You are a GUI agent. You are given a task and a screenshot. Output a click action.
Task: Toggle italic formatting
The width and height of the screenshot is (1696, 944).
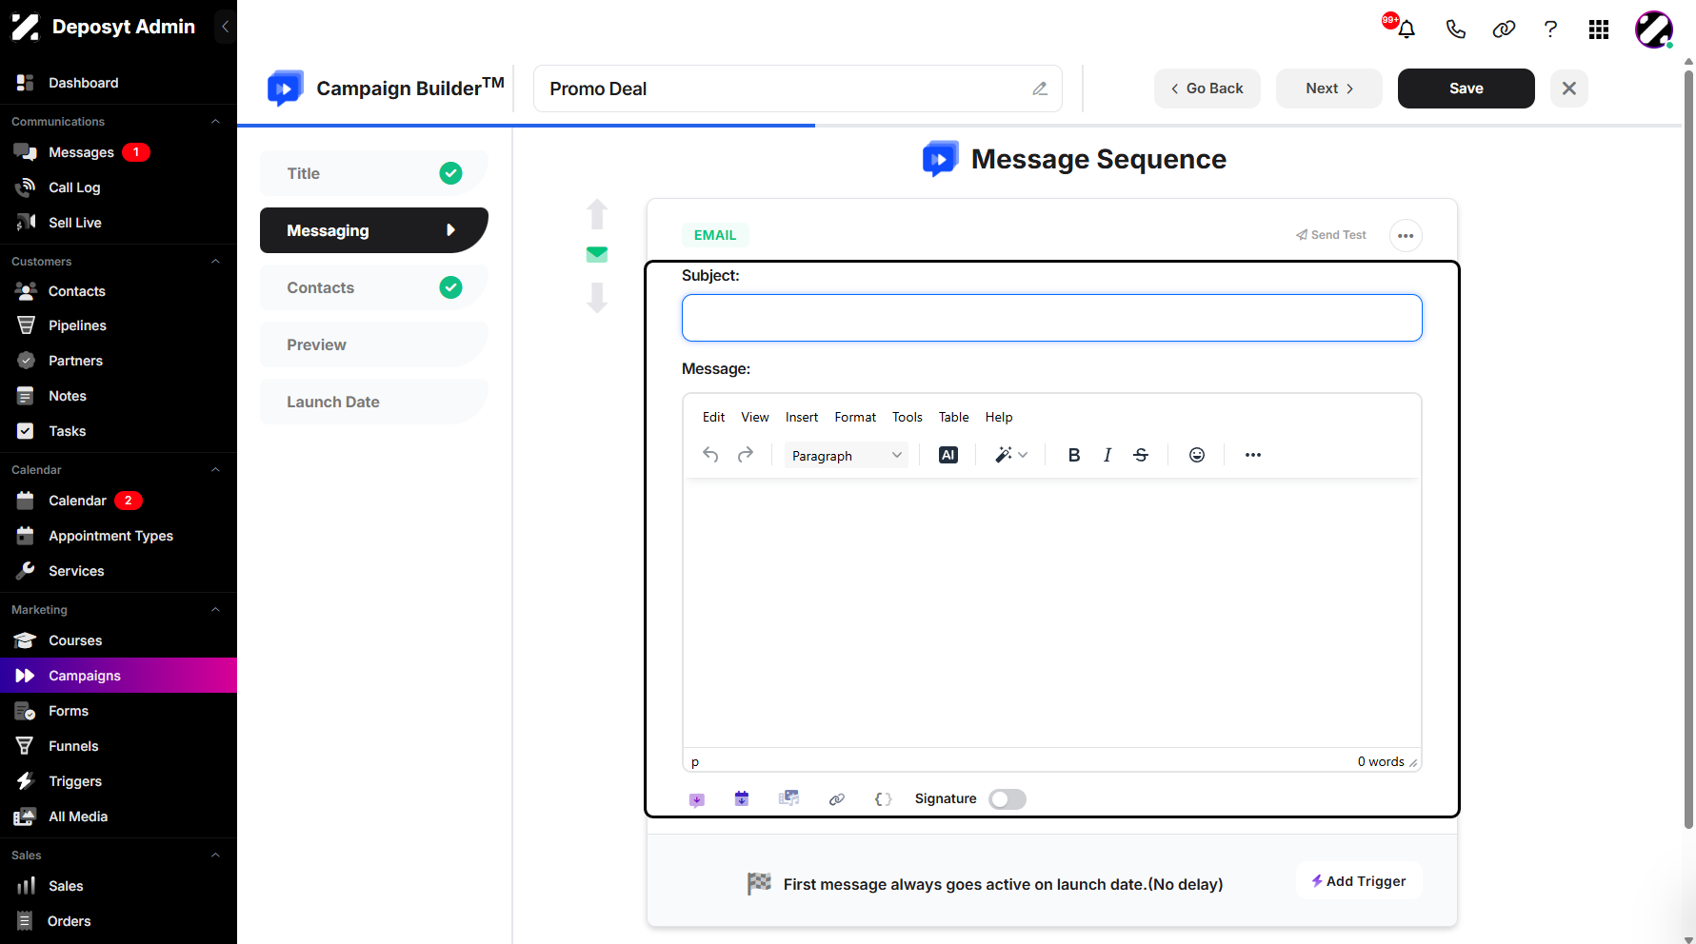(1107, 455)
